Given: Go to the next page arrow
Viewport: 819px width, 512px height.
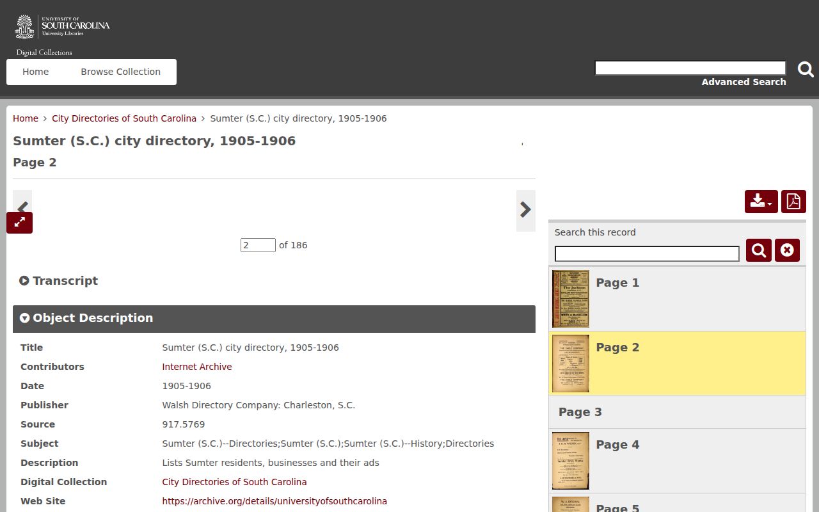Looking at the screenshot, I should click(525, 210).
